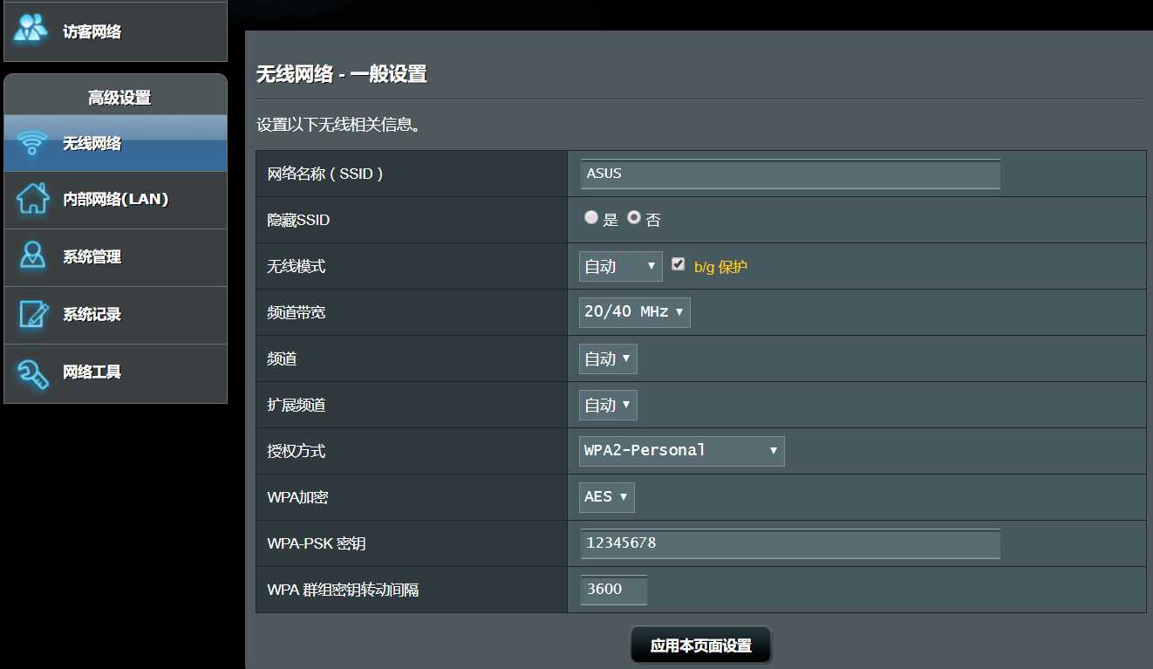1153x669 pixels.
Task: Click the WPA加密 label
Action: point(297,497)
